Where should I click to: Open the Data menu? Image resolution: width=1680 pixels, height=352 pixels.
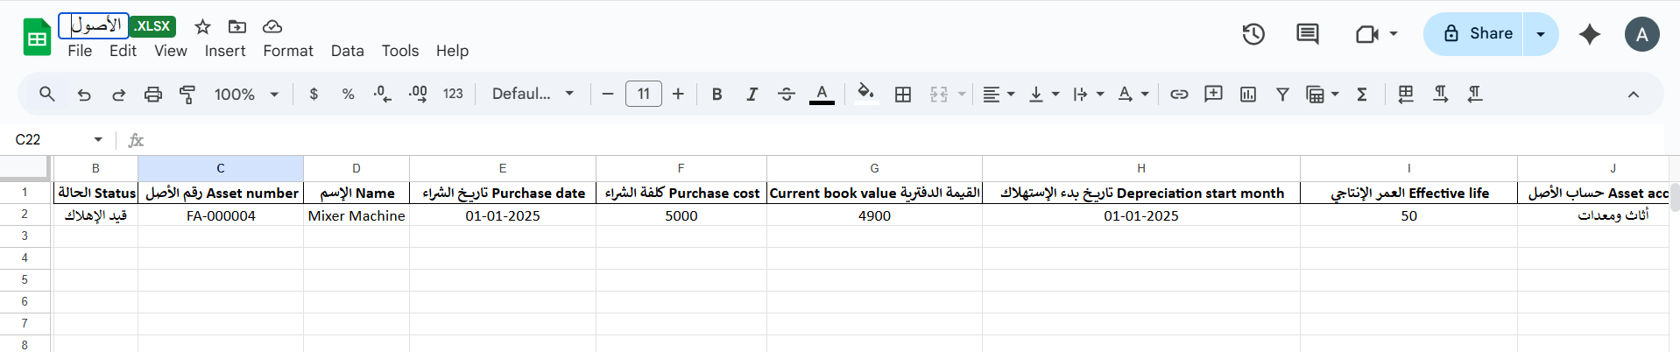coord(347,51)
